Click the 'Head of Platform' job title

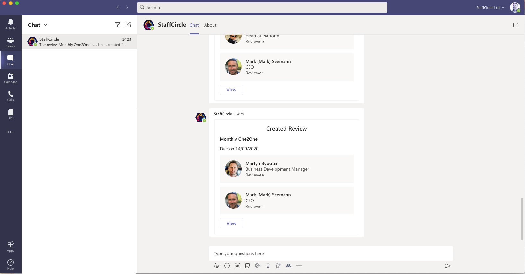click(262, 36)
